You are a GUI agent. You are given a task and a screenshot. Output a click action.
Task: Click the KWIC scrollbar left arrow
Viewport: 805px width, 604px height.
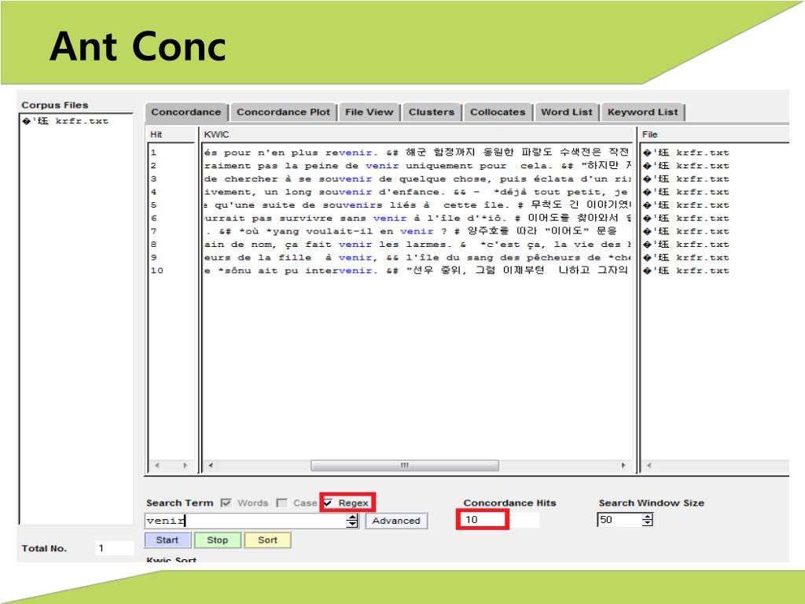click(x=211, y=466)
